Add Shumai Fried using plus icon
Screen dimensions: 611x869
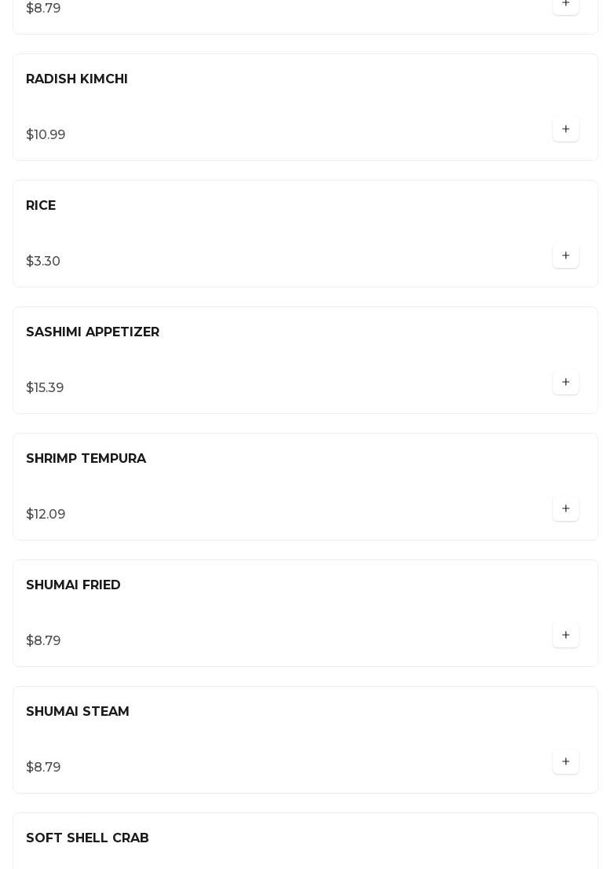pos(565,636)
